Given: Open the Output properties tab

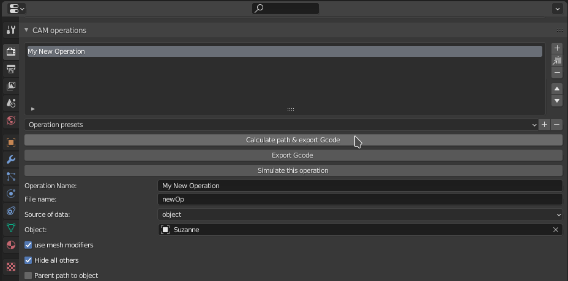Looking at the screenshot, I should point(10,69).
